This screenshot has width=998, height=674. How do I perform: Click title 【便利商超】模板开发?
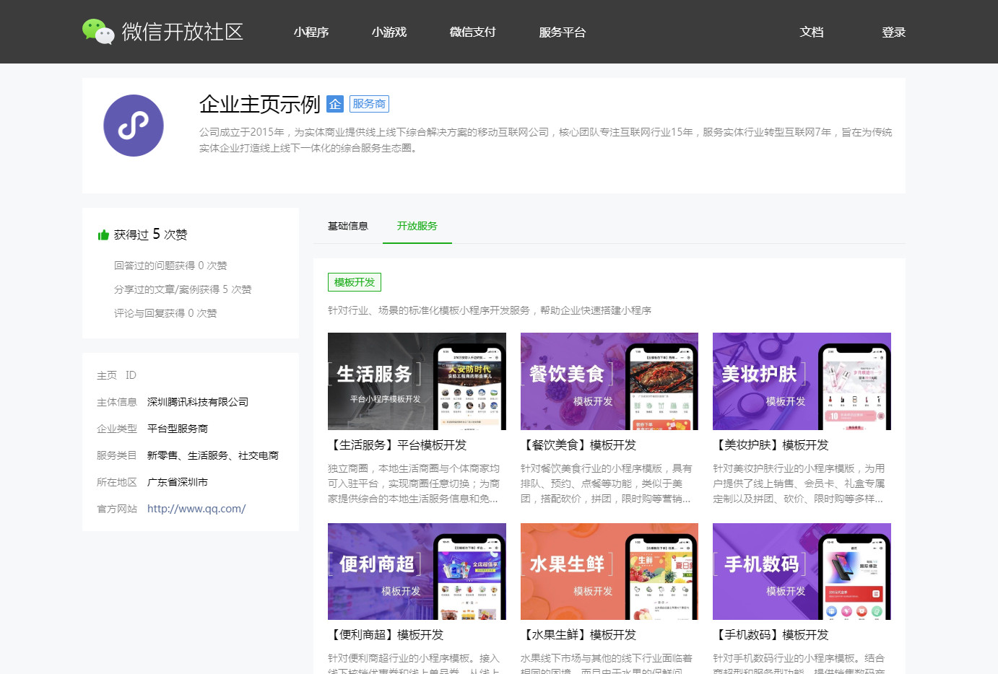[x=386, y=635]
